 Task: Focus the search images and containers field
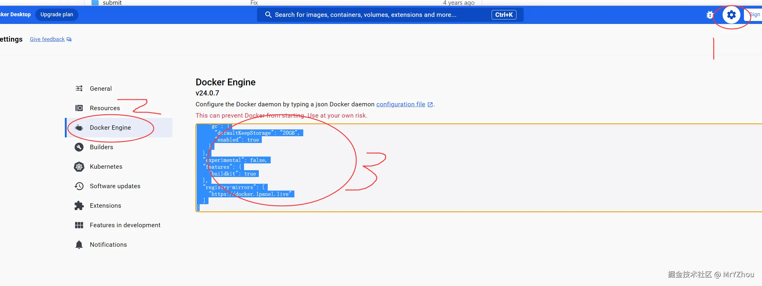click(x=390, y=15)
